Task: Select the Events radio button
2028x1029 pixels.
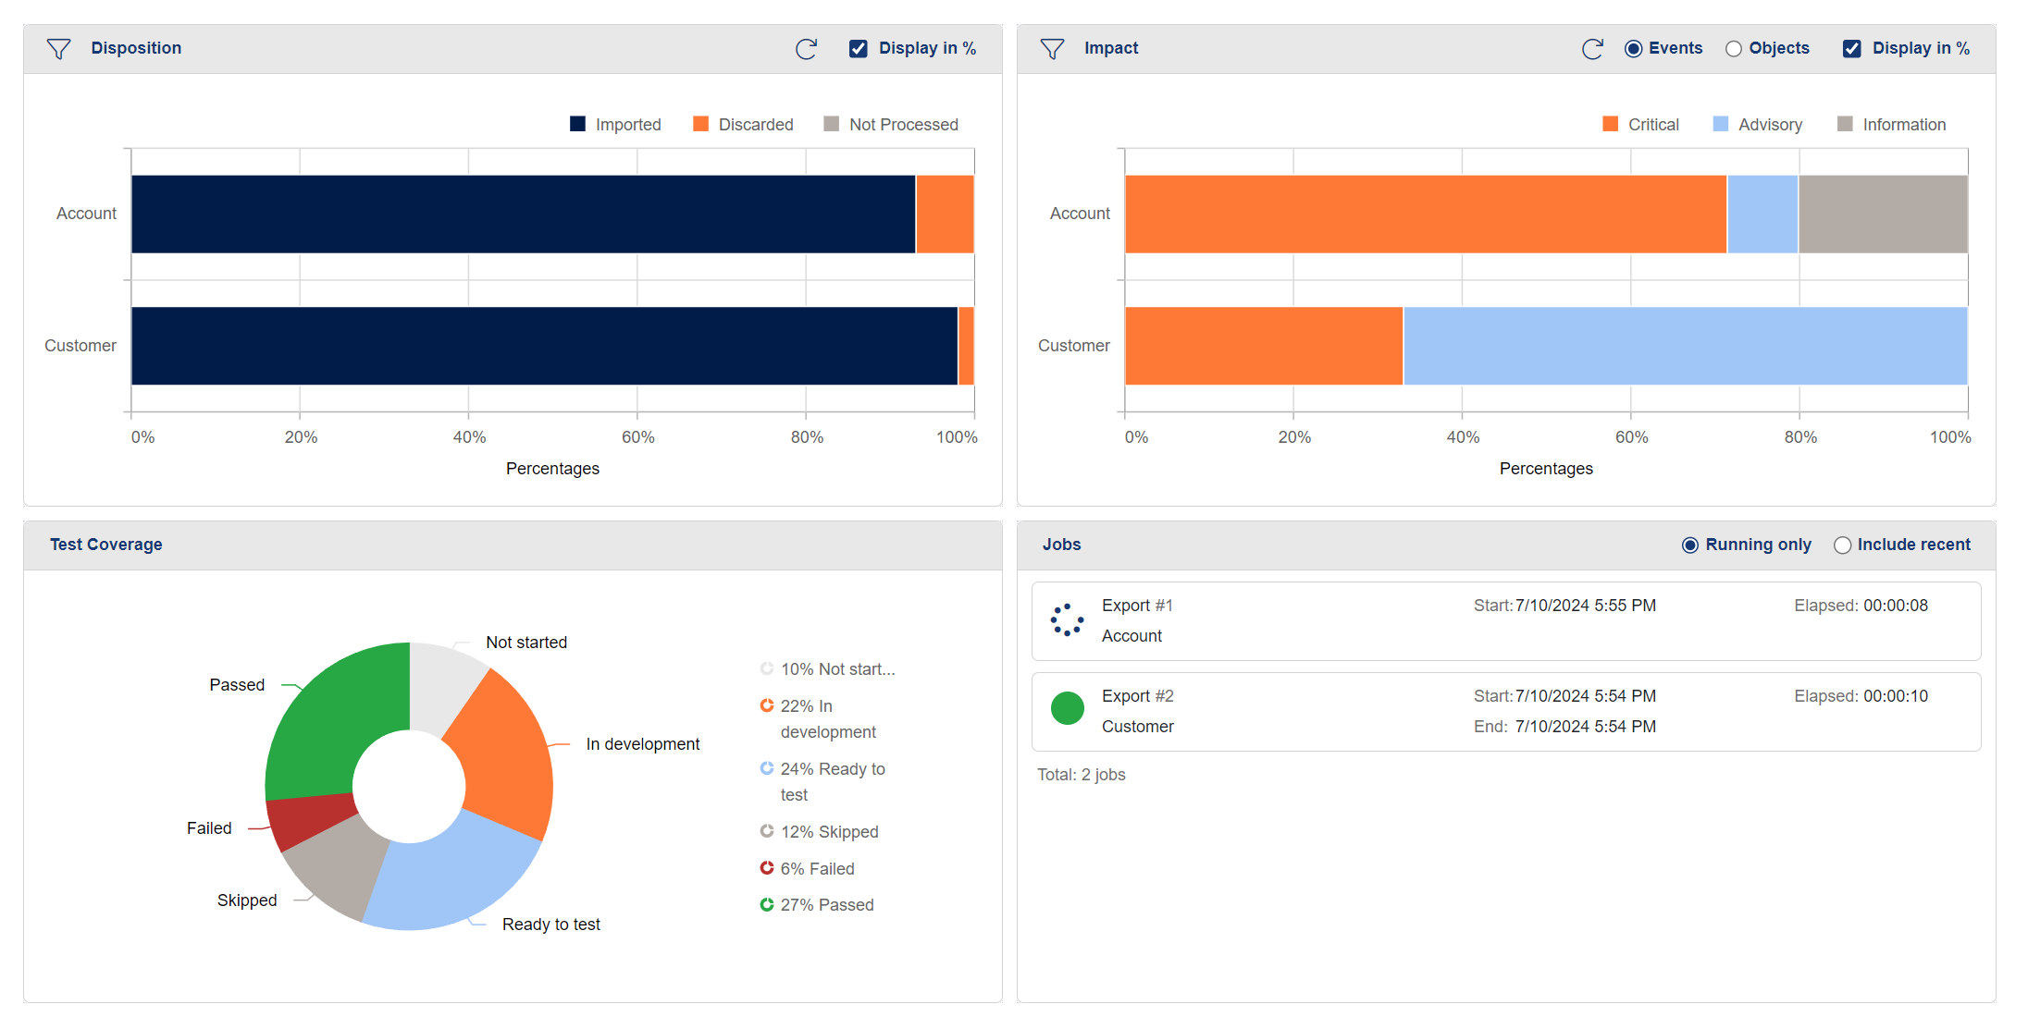Action: 1634,49
